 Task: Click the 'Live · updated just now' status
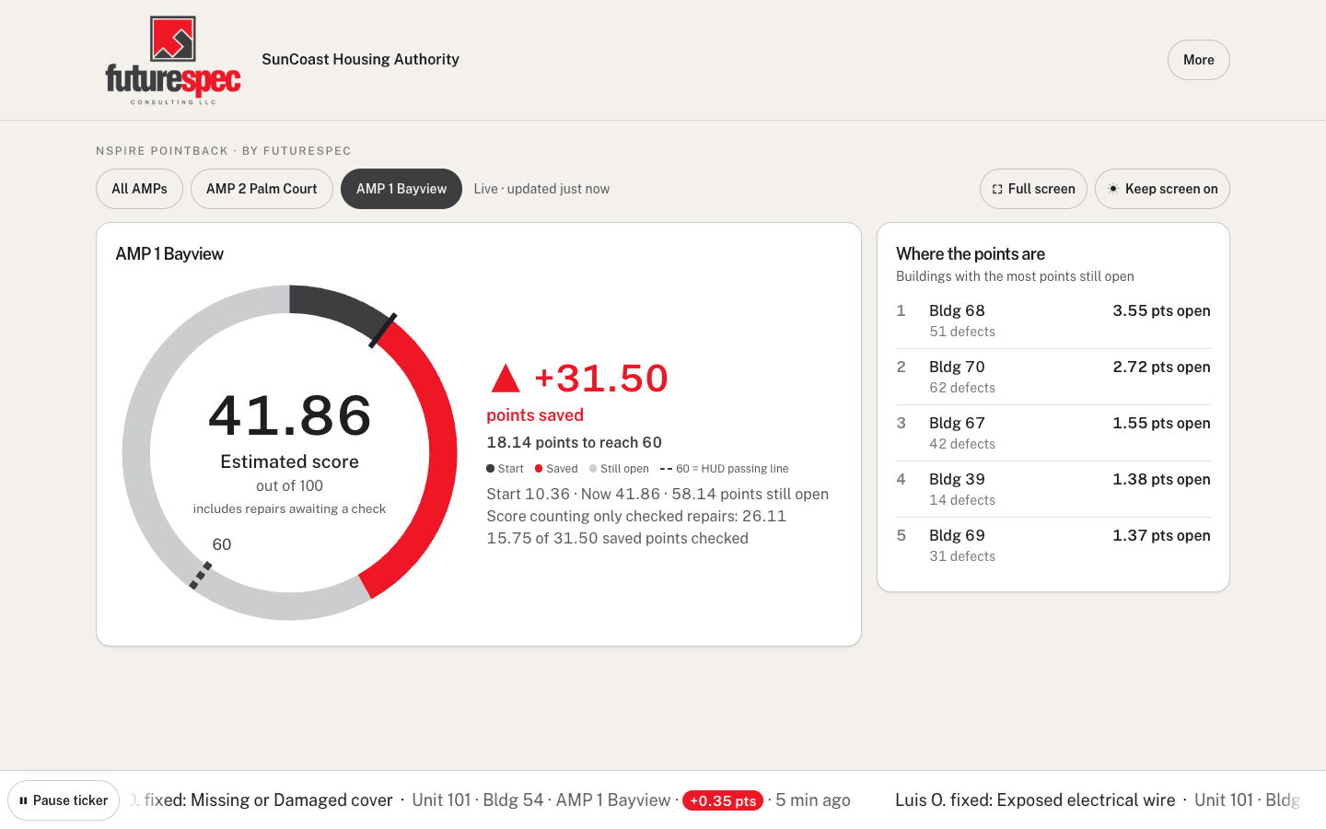(541, 189)
